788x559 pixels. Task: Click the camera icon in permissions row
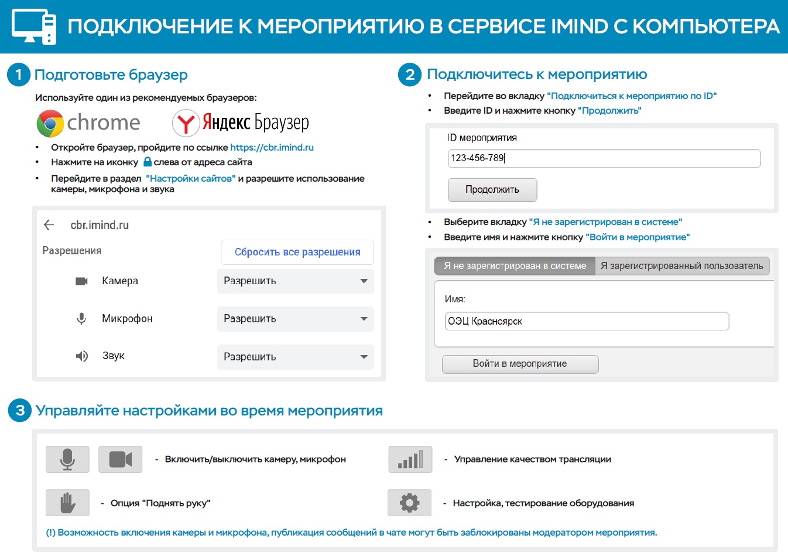coord(81,281)
